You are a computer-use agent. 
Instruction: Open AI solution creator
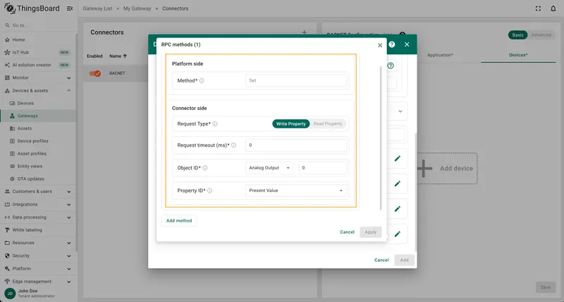(38, 65)
